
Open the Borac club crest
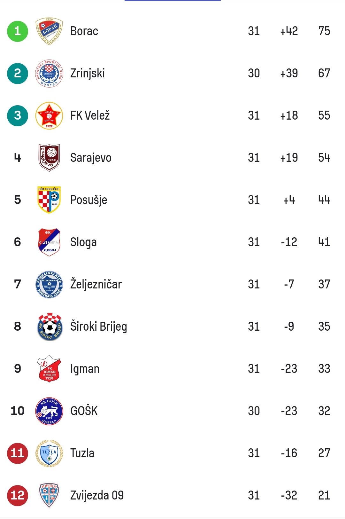point(49,31)
